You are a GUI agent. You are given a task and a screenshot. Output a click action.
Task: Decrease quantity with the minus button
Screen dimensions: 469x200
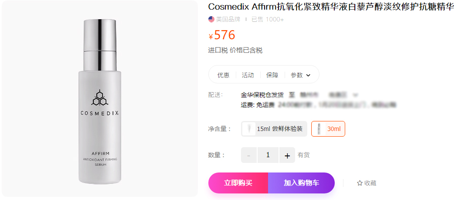pyautogui.click(x=249, y=155)
